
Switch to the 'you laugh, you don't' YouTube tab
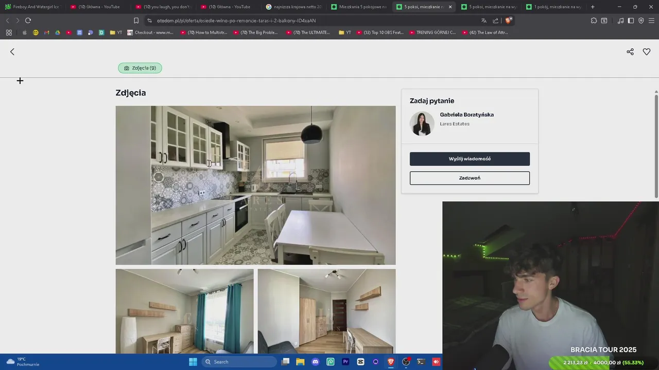click(163, 7)
